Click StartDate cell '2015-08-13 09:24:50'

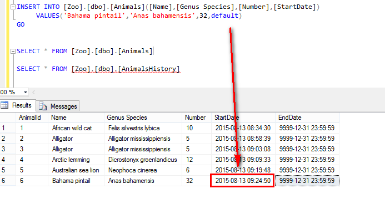[x=243, y=181]
